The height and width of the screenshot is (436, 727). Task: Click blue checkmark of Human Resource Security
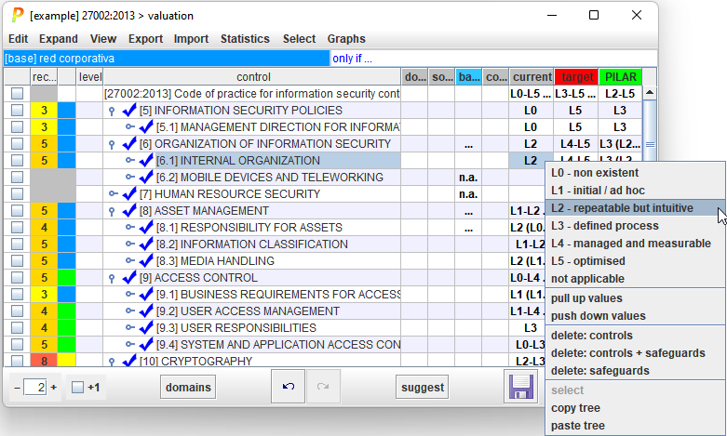tap(129, 193)
